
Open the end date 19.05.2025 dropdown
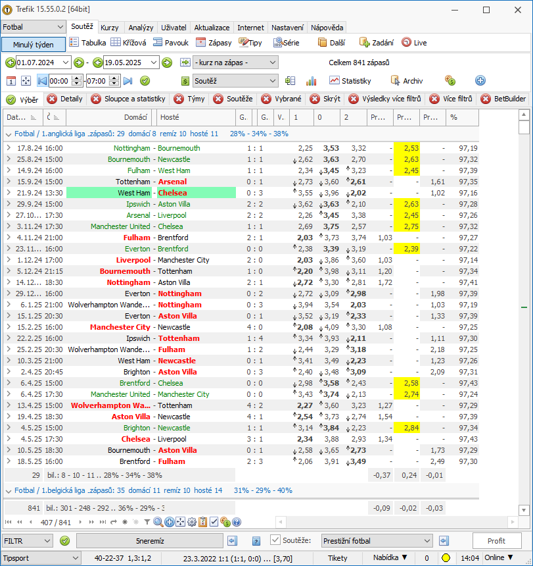point(154,63)
